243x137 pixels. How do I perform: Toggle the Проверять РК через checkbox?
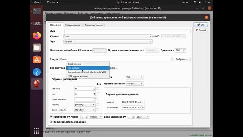[x=51, y=117]
